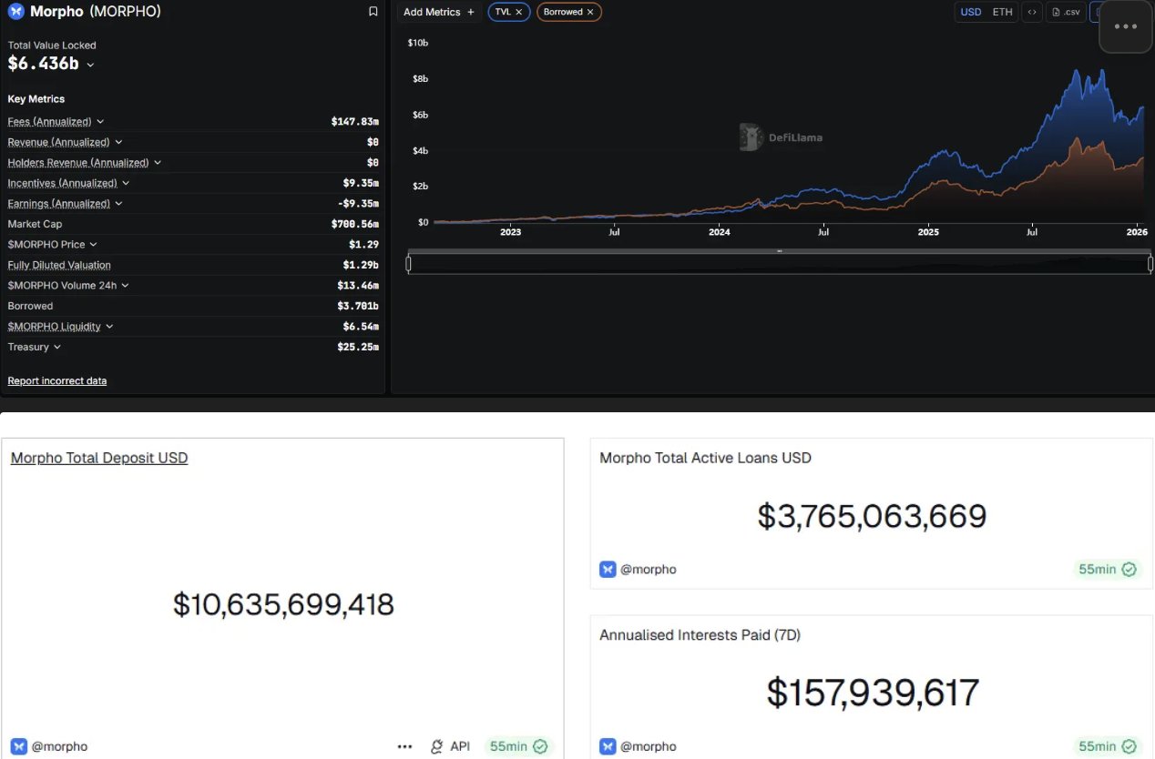This screenshot has height=759, width=1155.
Task: Remove the TVL metric chip
Action: 519,12
